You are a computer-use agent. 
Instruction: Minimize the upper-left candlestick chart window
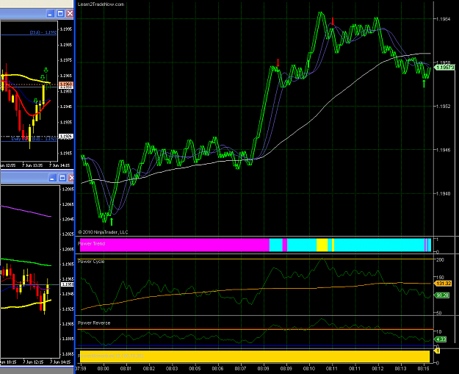point(51,13)
